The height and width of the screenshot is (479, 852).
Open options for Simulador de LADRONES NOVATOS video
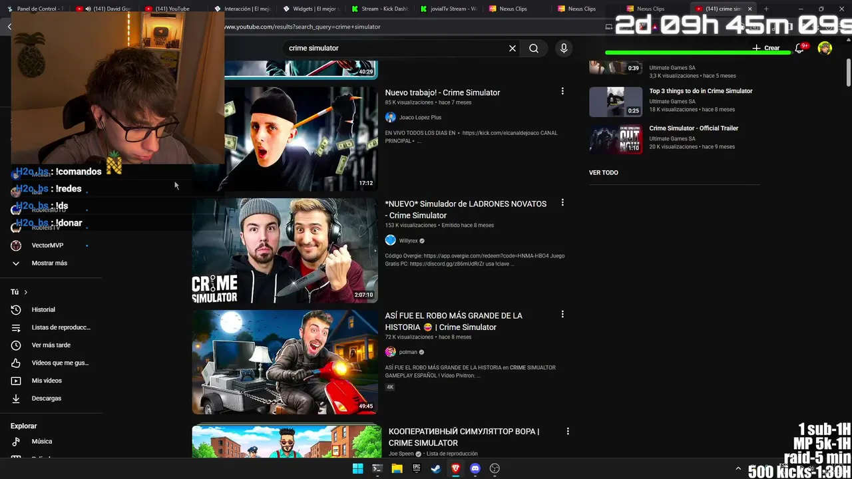[562, 202]
